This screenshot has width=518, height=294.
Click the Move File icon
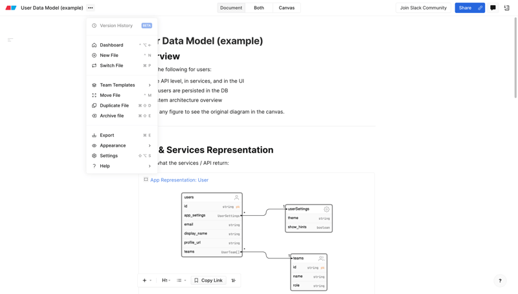point(94,95)
